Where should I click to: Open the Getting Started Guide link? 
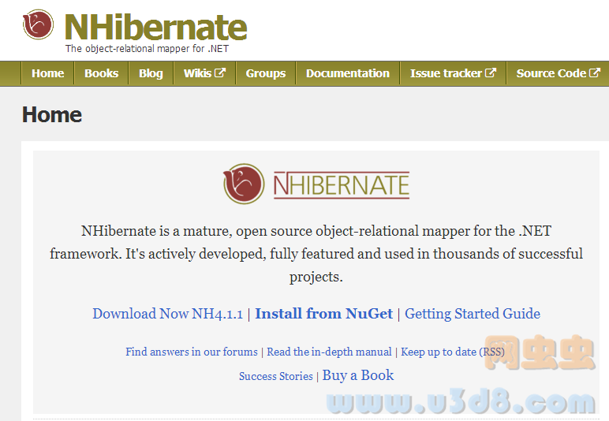[473, 314]
